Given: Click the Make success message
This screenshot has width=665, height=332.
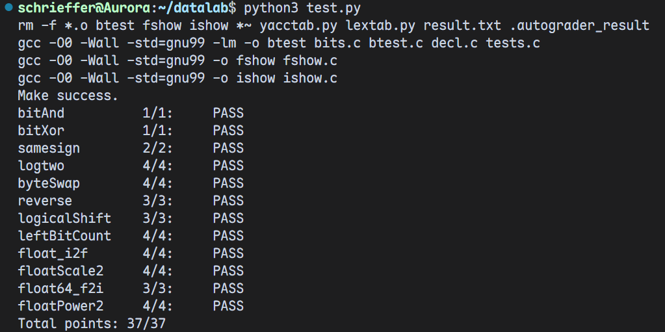Looking at the screenshot, I should pos(68,96).
